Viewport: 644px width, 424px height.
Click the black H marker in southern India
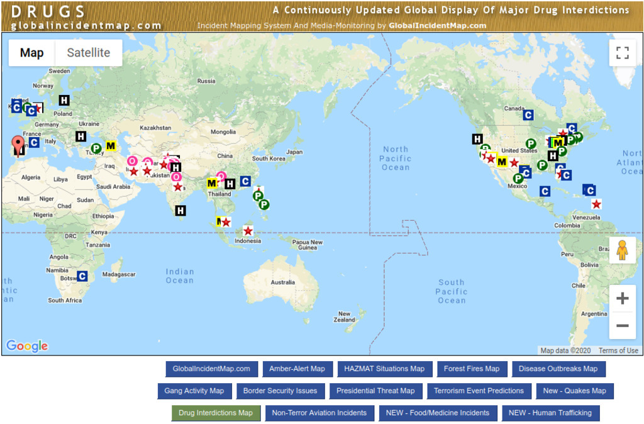[180, 211]
